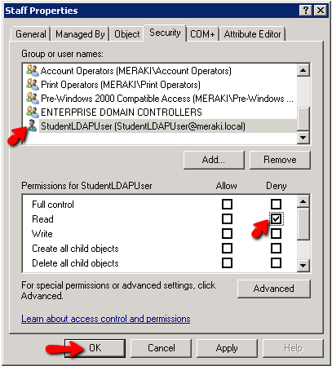Switch to the Attribute Editor tab
This screenshot has width=332, height=366.
tap(252, 34)
